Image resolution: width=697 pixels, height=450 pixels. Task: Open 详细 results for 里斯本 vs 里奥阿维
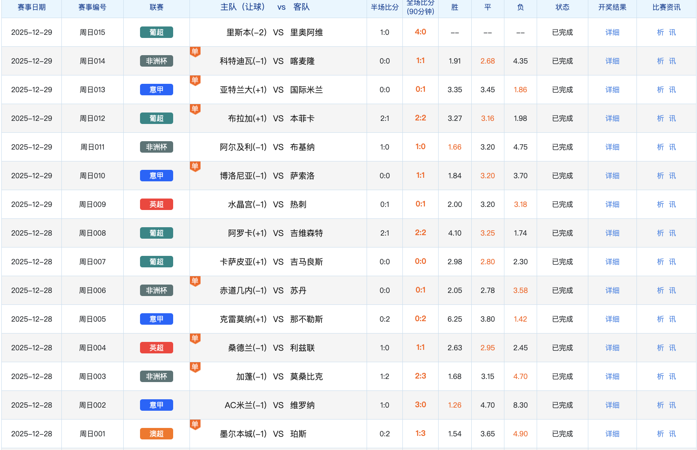point(612,32)
